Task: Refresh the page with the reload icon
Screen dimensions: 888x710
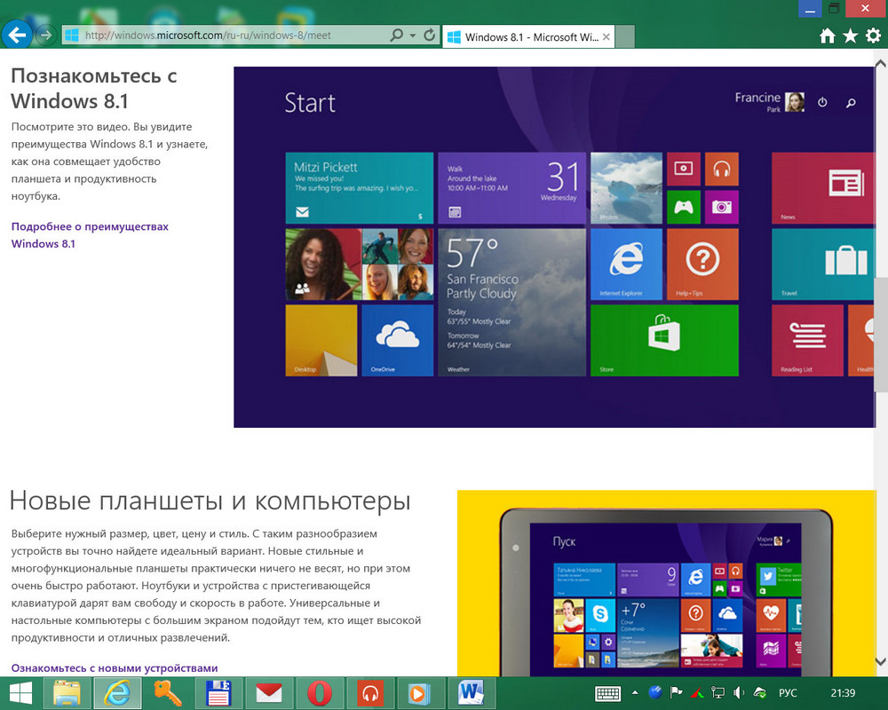Action: [429, 35]
